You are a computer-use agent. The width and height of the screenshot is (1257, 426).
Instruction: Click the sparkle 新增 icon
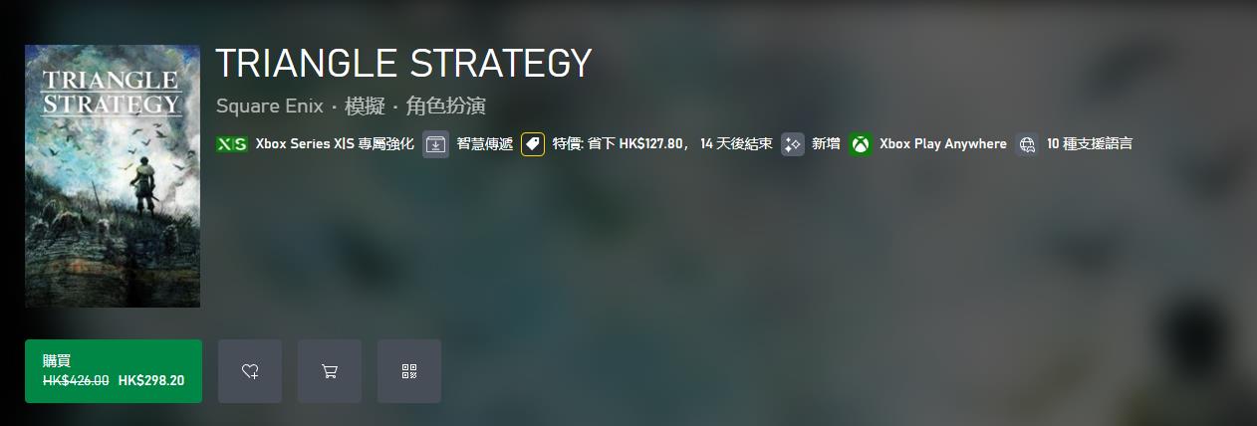pyautogui.click(x=793, y=144)
